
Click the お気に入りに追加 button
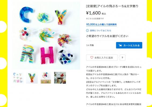(102, 58)
